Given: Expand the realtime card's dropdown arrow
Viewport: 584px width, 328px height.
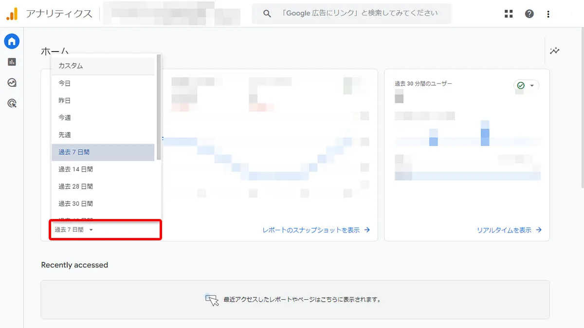Looking at the screenshot, I should (533, 86).
